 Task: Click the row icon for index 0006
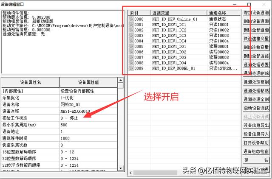coord(131,52)
